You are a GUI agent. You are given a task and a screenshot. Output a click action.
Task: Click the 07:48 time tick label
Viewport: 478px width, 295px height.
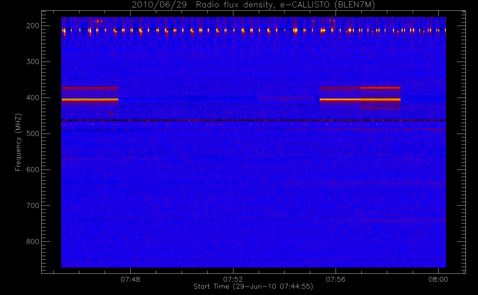[130, 279]
